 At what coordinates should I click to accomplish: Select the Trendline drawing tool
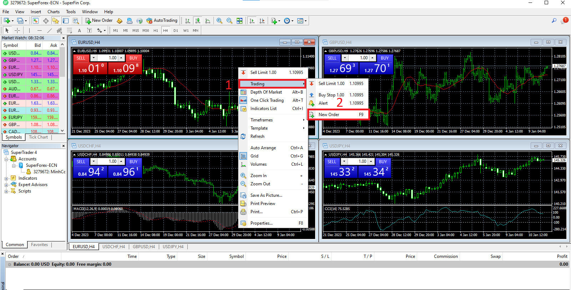pos(49,30)
